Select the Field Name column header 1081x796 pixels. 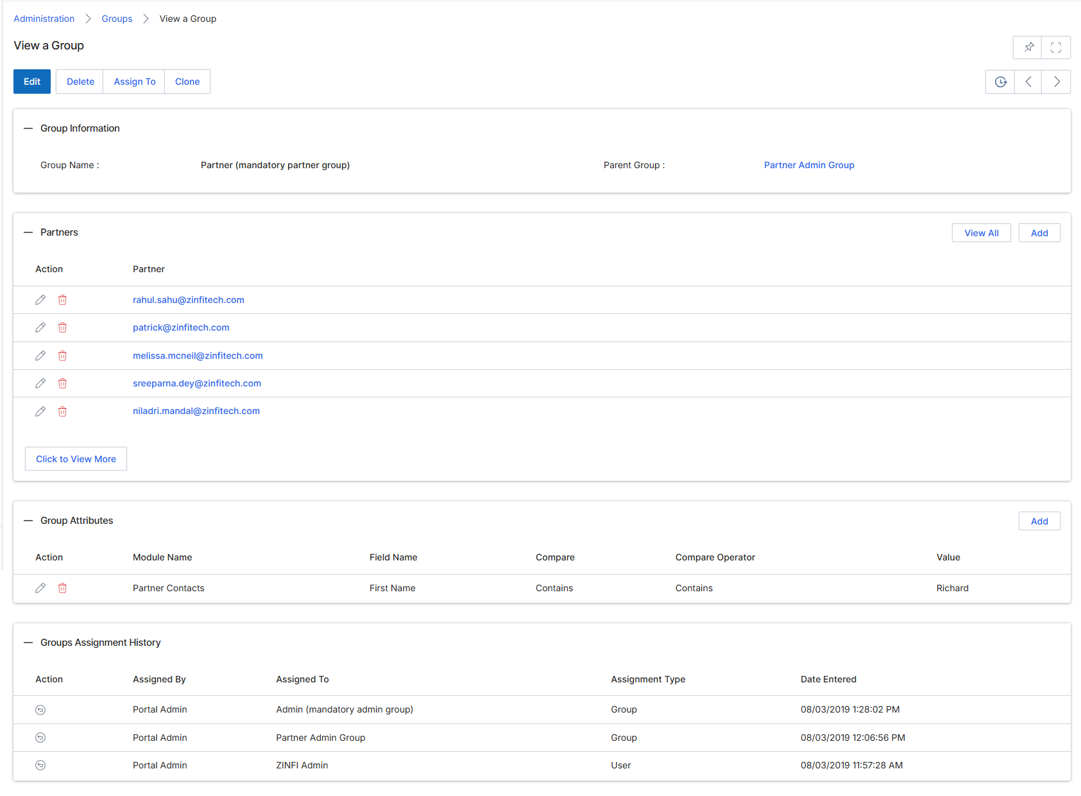pyautogui.click(x=393, y=557)
